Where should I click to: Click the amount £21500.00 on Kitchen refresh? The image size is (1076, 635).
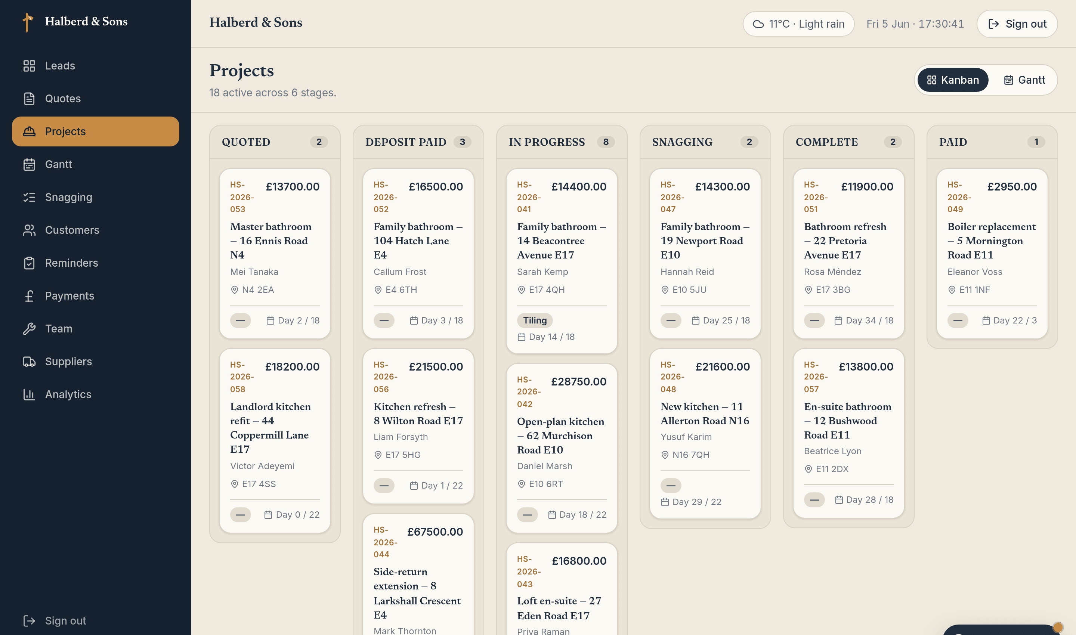coord(435,367)
